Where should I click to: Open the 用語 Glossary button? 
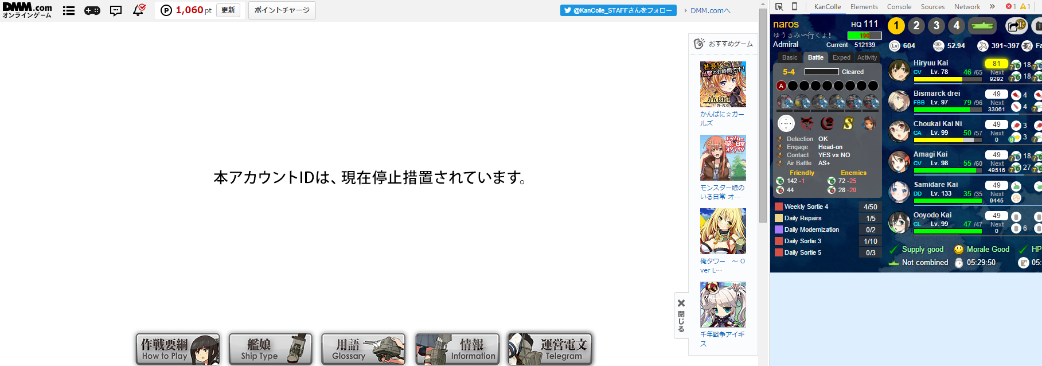[364, 349]
